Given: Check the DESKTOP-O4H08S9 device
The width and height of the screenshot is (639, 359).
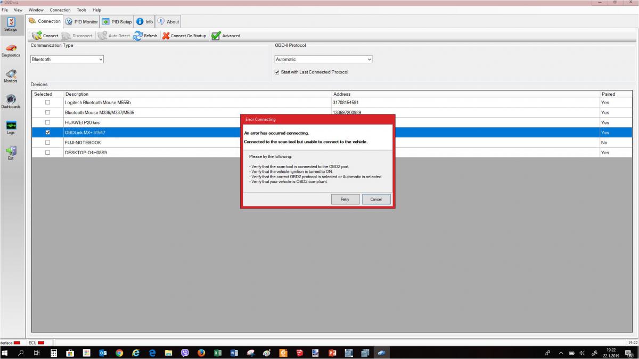Looking at the screenshot, I should [x=47, y=153].
